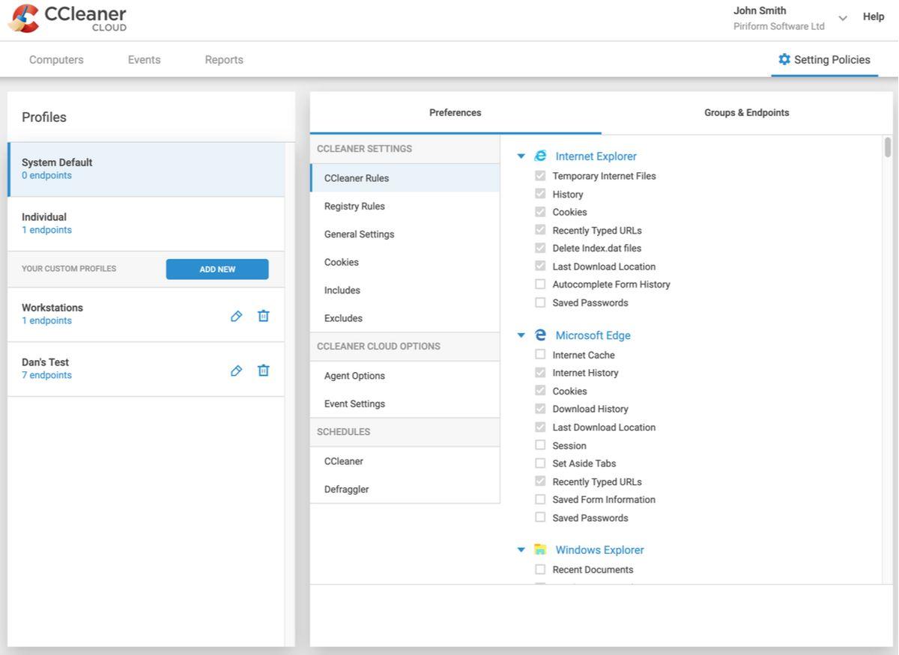This screenshot has height=655, width=899.
Task: Select the System Default profile
Action: [x=146, y=169]
